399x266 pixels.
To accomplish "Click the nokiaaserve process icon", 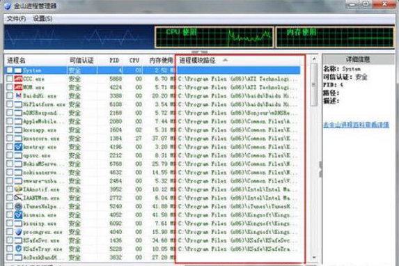I will [x=18, y=172].
